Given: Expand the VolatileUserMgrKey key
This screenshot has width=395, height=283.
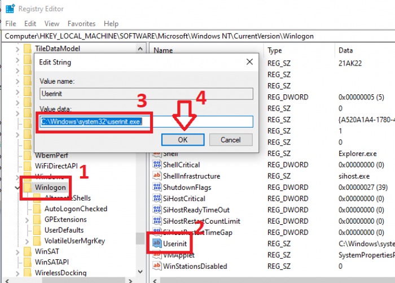Looking at the screenshot, I should click(27, 241).
